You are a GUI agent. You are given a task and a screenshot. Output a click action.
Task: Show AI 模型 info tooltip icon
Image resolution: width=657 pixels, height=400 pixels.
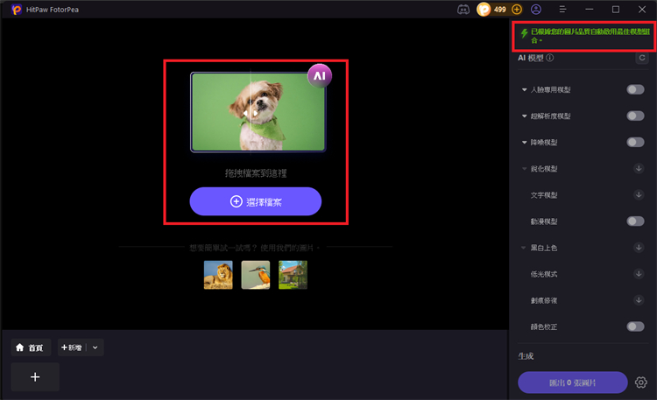[x=550, y=58]
